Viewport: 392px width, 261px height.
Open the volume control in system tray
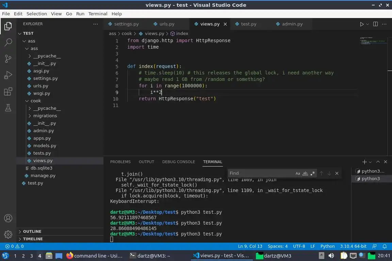331,256
